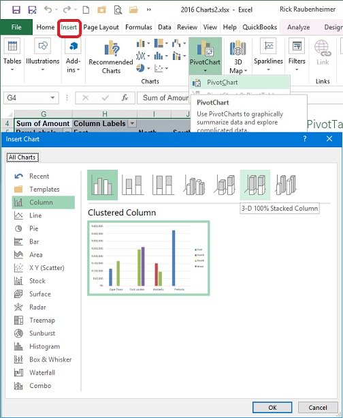Select the Clustered Column chart subtype icon
343x418 pixels.
point(103,185)
